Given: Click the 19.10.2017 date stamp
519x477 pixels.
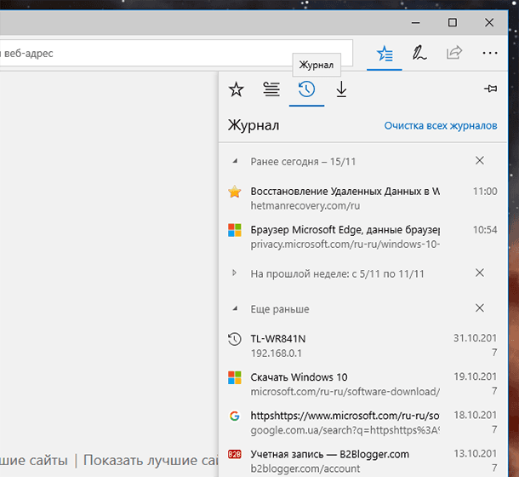Looking at the screenshot, I should 476,383.
